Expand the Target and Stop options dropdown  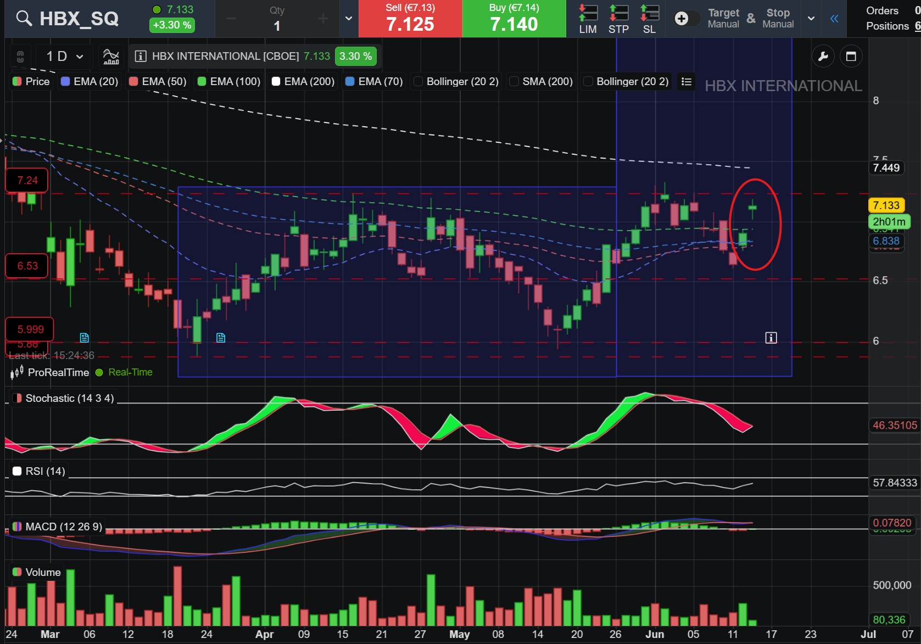(x=811, y=19)
